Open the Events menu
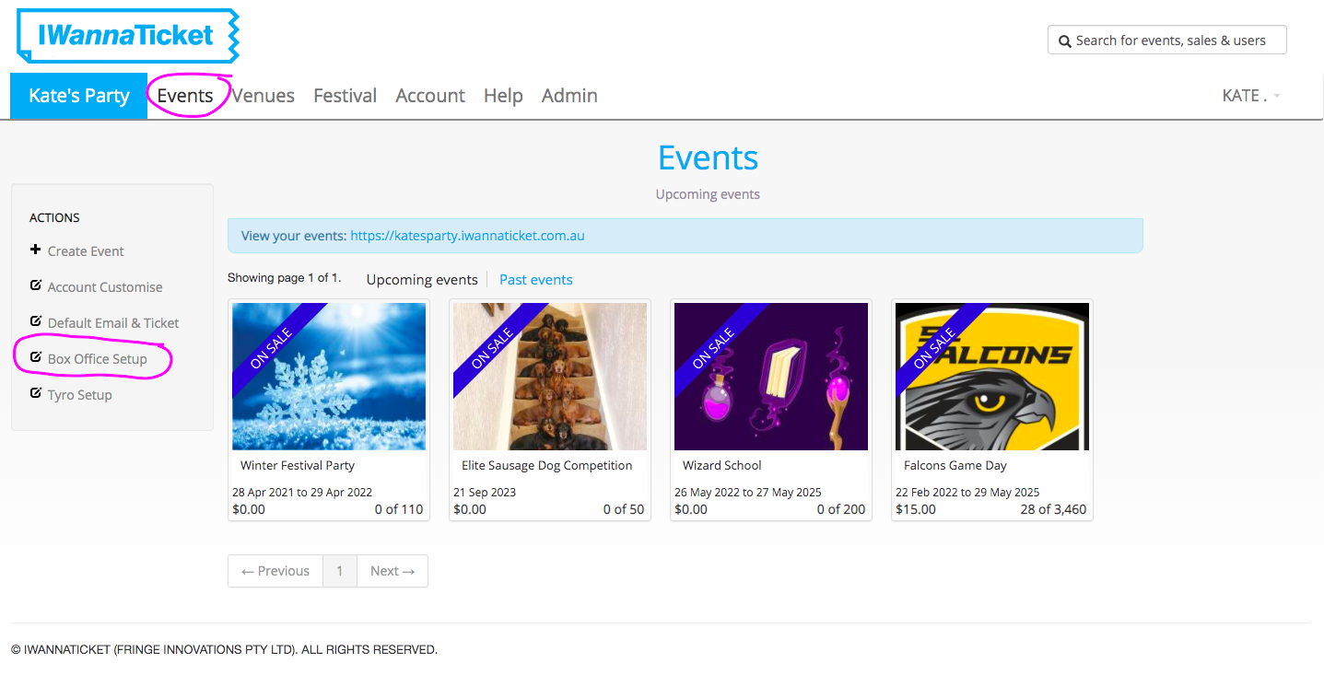 pos(185,96)
